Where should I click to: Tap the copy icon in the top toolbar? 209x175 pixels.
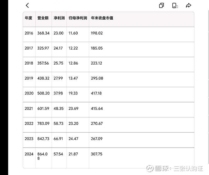point(161,5)
